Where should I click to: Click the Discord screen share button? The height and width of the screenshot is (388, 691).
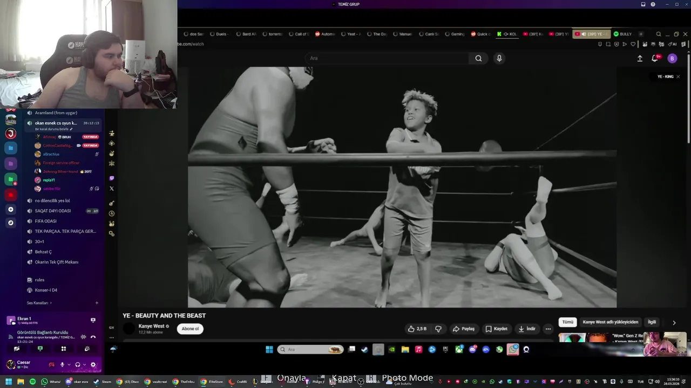tap(40, 349)
